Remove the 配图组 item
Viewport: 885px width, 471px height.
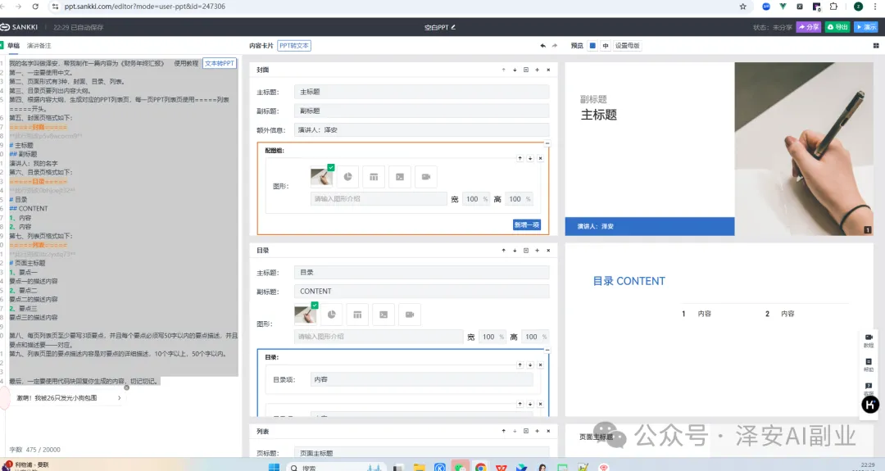pyautogui.click(x=540, y=159)
